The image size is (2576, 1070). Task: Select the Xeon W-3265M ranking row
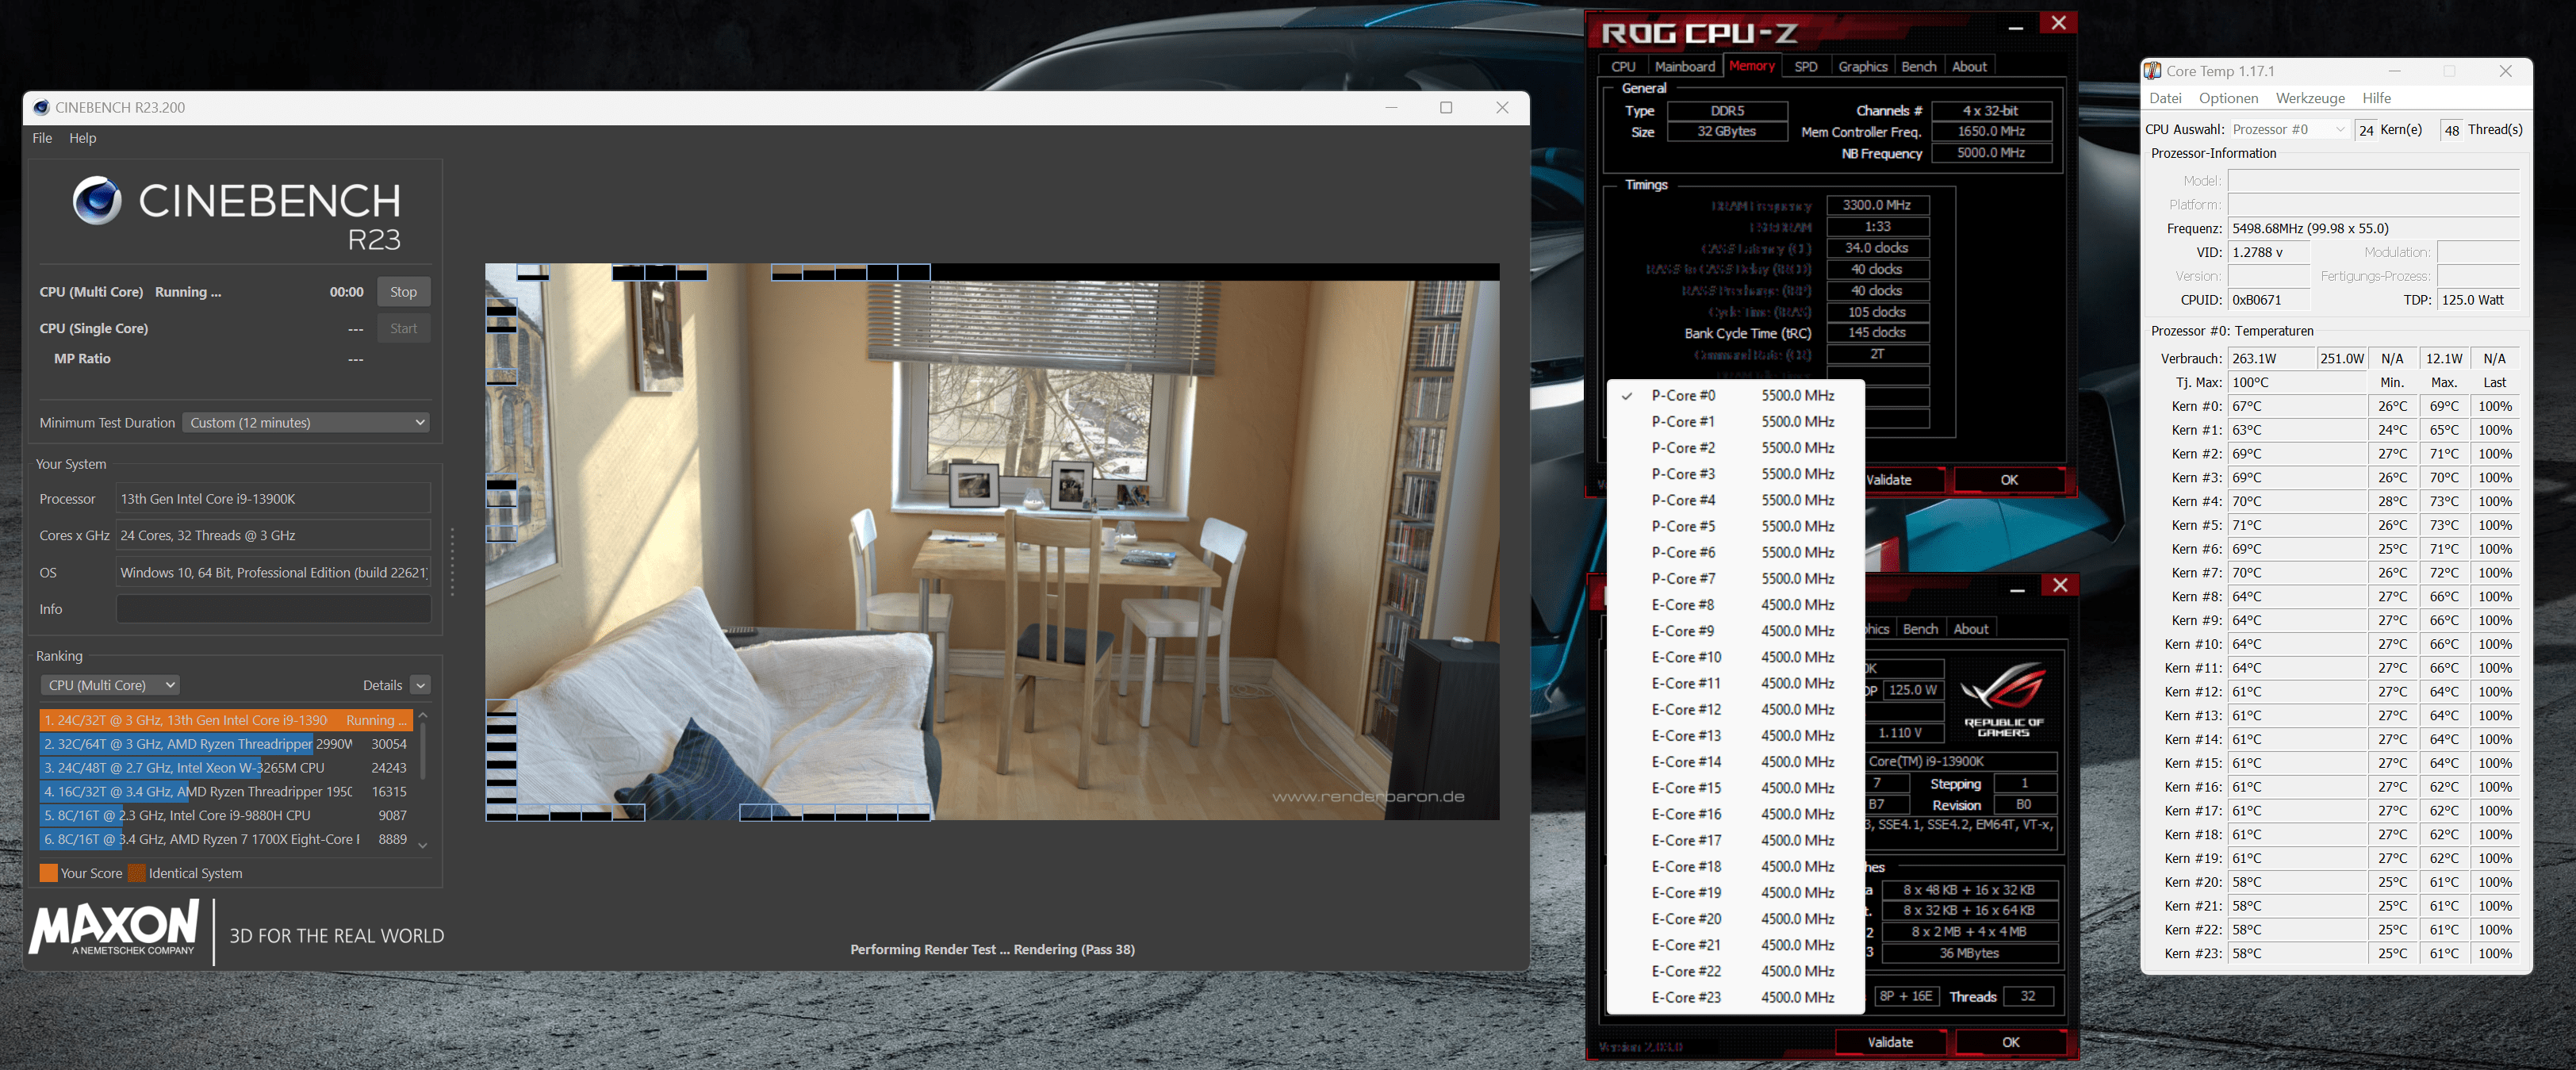tap(225, 767)
